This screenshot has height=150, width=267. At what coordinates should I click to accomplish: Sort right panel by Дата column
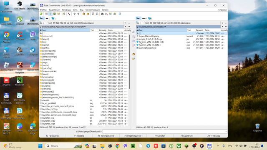pyautogui.click(x=212, y=30)
